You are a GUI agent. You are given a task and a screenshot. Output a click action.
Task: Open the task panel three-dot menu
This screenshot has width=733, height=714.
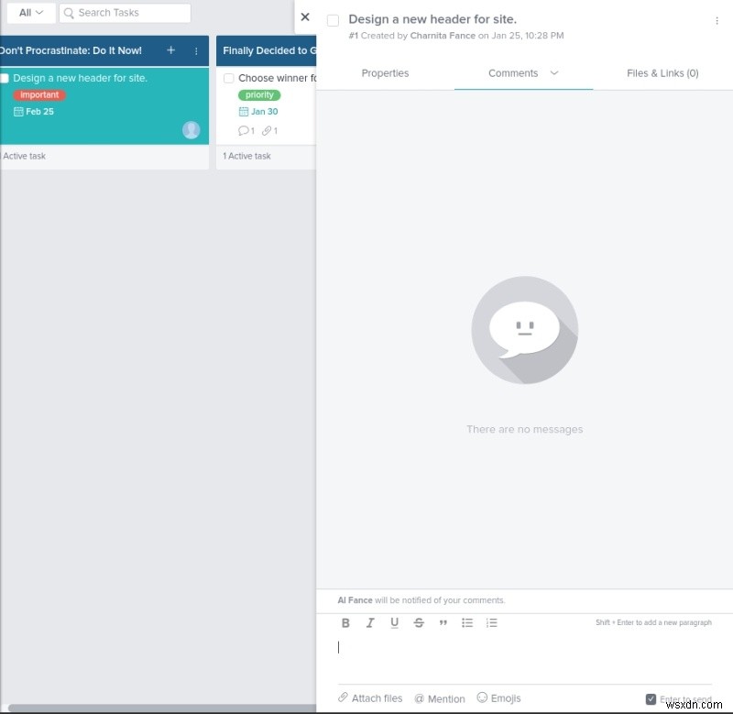pos(717,20)
